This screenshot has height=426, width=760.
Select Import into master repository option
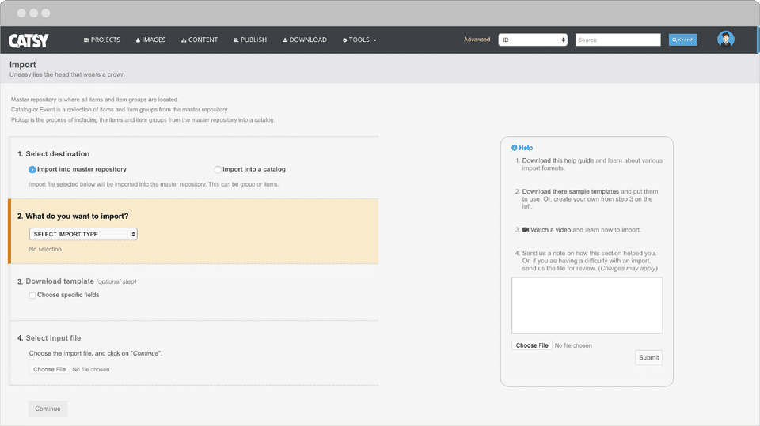32,169
